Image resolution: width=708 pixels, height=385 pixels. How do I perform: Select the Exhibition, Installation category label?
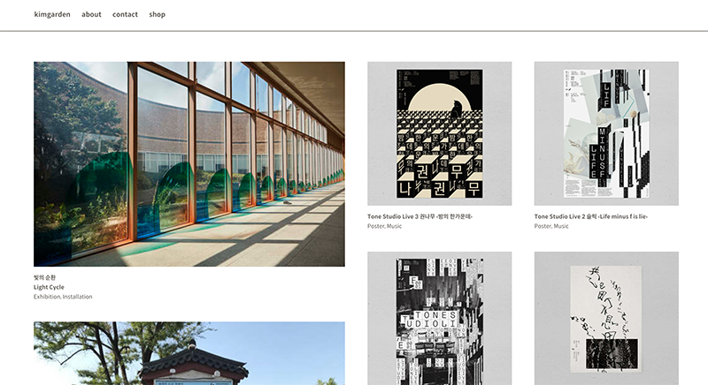click(x=63, y=297)
